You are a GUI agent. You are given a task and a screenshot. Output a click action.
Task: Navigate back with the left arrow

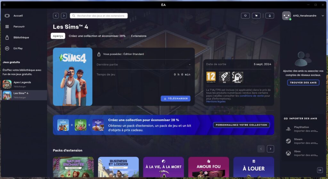click(56, 16)
